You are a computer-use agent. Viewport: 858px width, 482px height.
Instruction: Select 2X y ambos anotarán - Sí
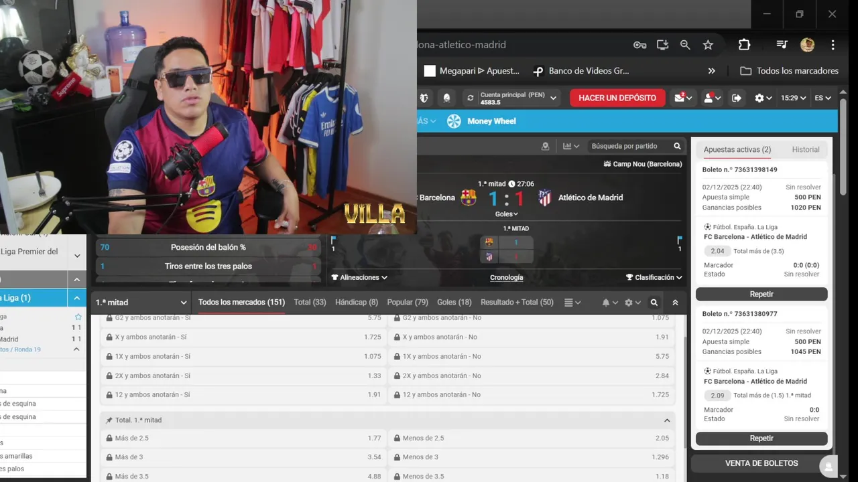[243, 376]
